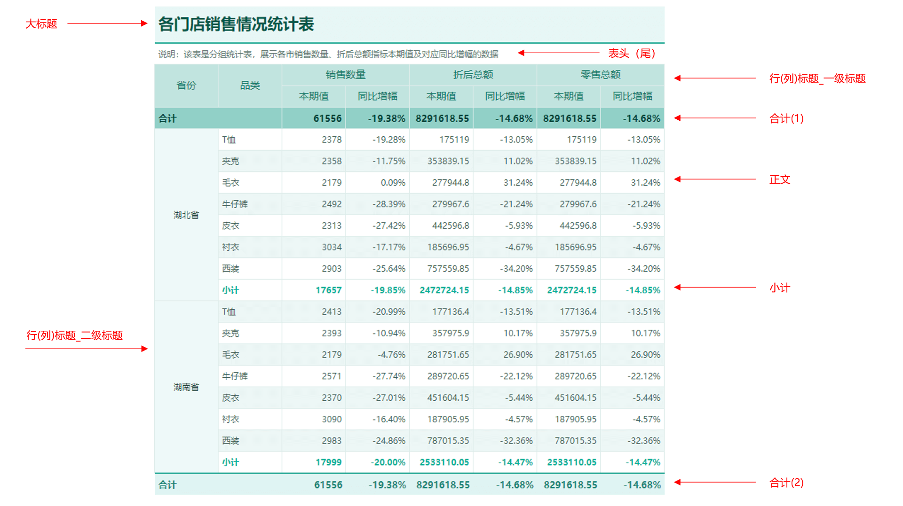Click the -19.85% subtotal growth cell

pyautogui.click(x=378, y=290)
